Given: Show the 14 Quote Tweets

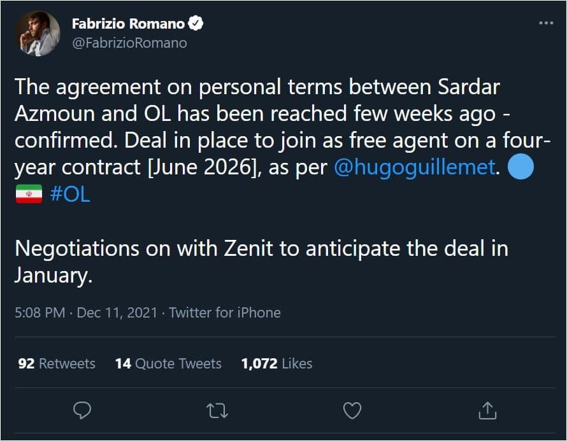Looking at the screenshot, I should click(x=168, y=363).
